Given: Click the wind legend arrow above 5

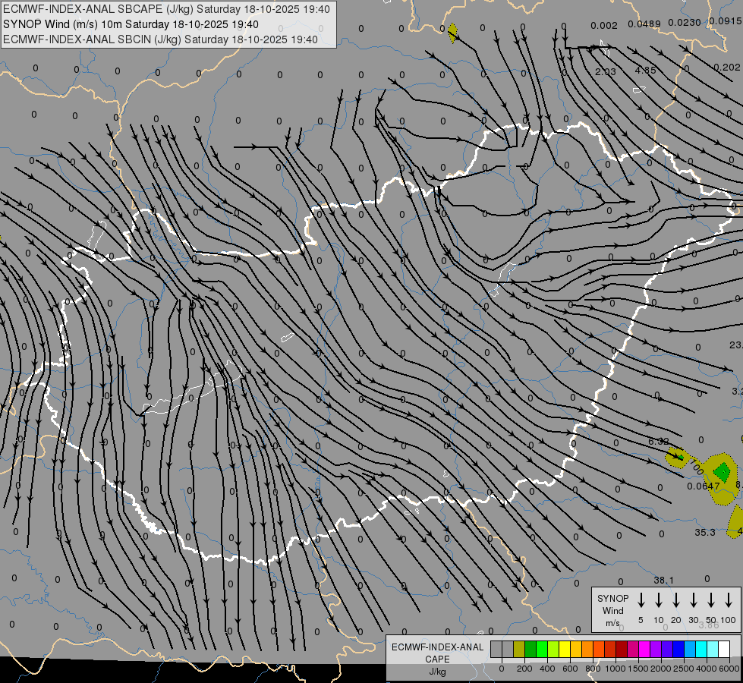Looking at the screenshot, I should point(641,600).
